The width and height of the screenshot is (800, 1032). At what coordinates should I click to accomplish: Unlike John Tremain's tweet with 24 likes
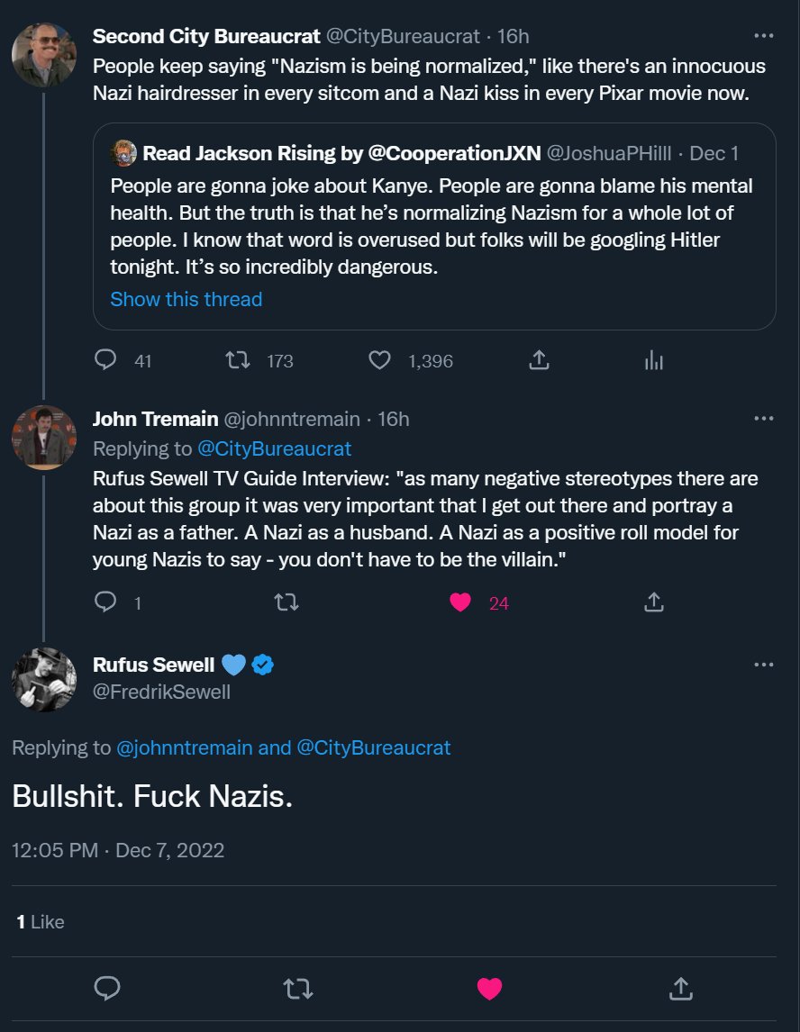[x=460, y=602]
